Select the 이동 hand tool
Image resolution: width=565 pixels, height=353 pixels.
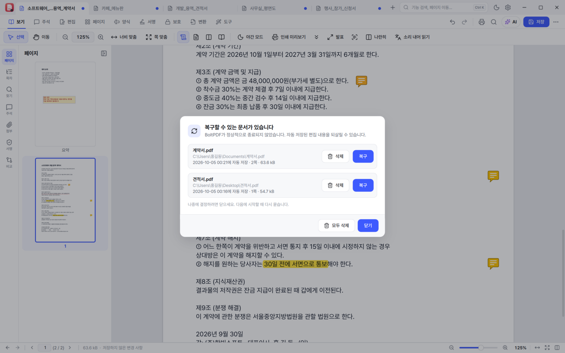[41, 37]
